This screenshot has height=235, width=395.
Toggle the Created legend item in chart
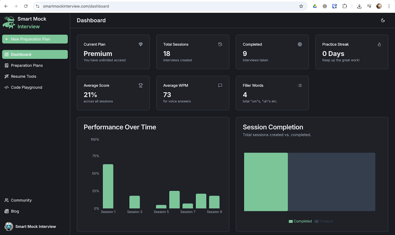click(323, 221)
